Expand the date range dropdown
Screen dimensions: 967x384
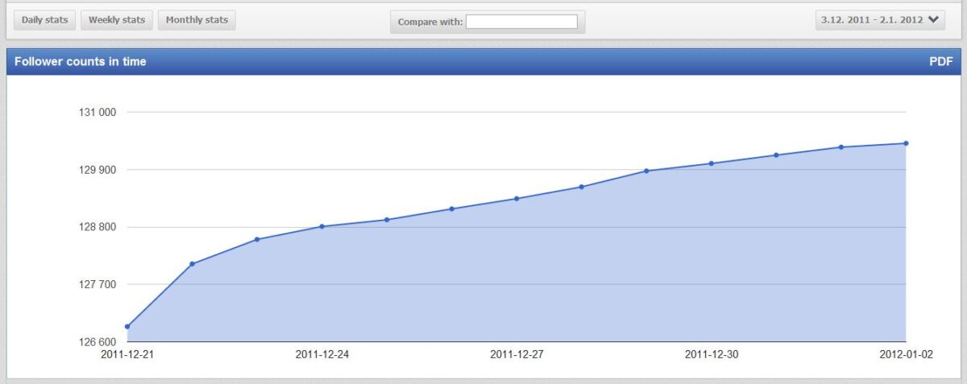(882, 20)
